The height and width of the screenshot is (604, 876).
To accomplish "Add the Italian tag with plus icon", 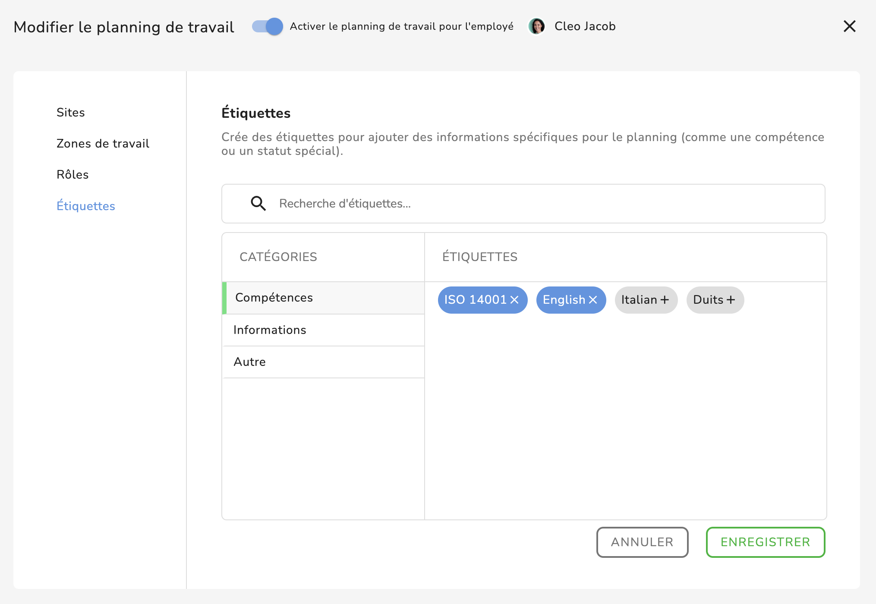I will tap(665, 300).
